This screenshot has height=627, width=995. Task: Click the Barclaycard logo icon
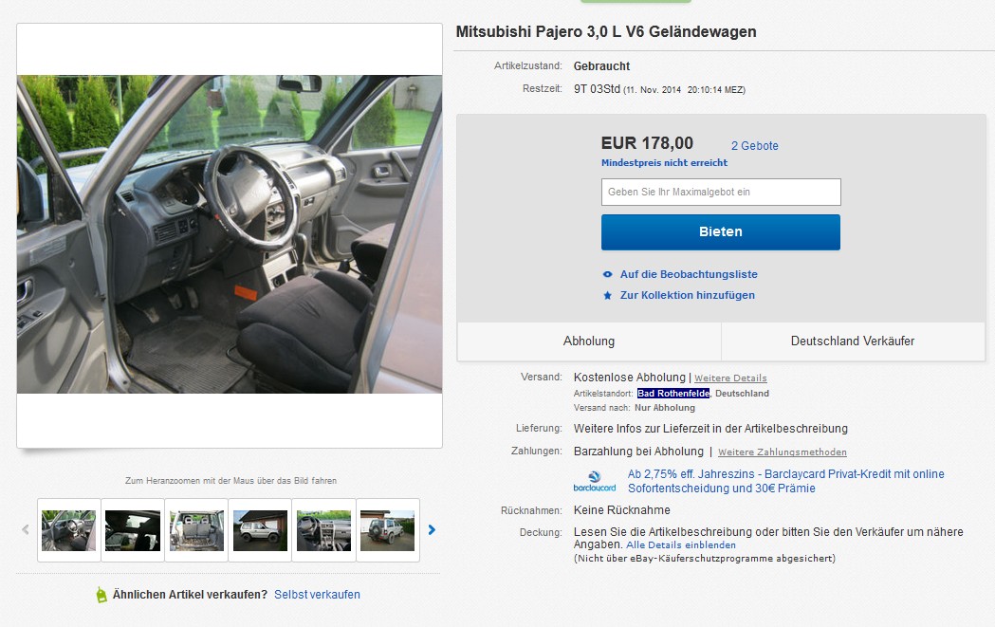coord(595,482)
